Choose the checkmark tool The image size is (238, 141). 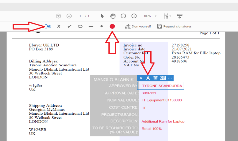click(69, 26)
